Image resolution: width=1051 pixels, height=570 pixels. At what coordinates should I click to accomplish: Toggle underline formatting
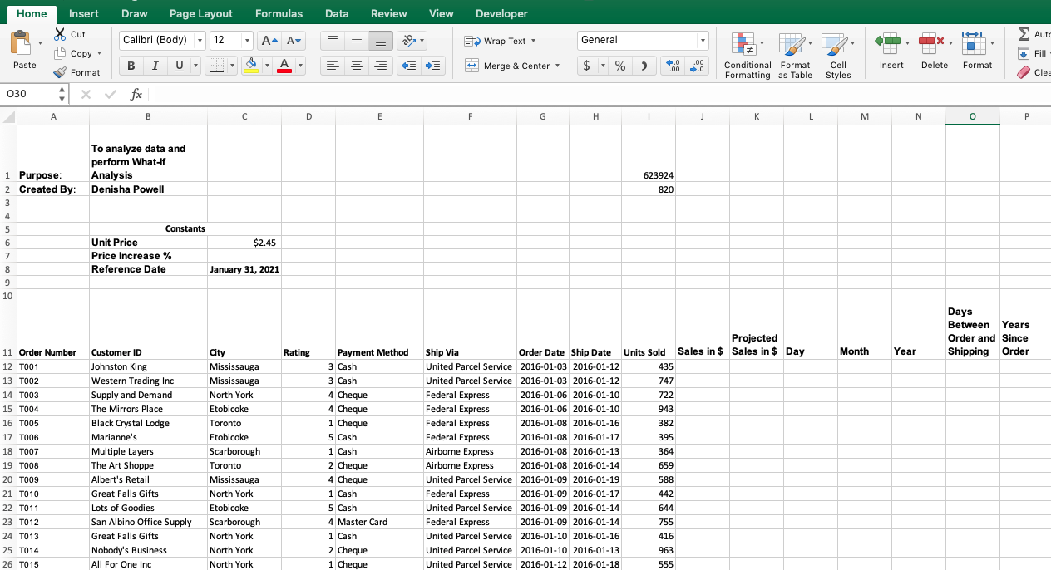coord(179,66)
